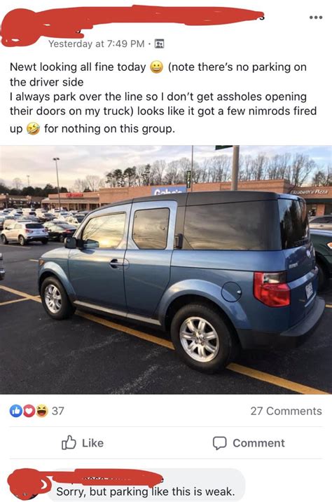Open the 27 Comments link

coord(286,411)
